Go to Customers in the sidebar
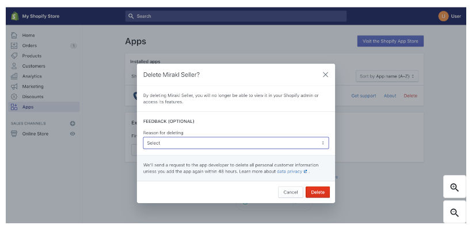The image size is (472, 229). pyautogui.click(x=33, y=66)
